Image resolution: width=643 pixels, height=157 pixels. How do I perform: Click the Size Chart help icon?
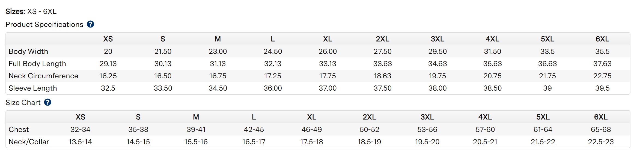[47, 102]
